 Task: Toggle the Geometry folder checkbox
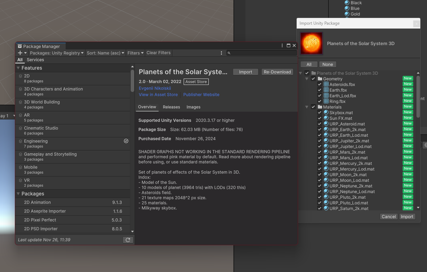[x=313, y=79]
